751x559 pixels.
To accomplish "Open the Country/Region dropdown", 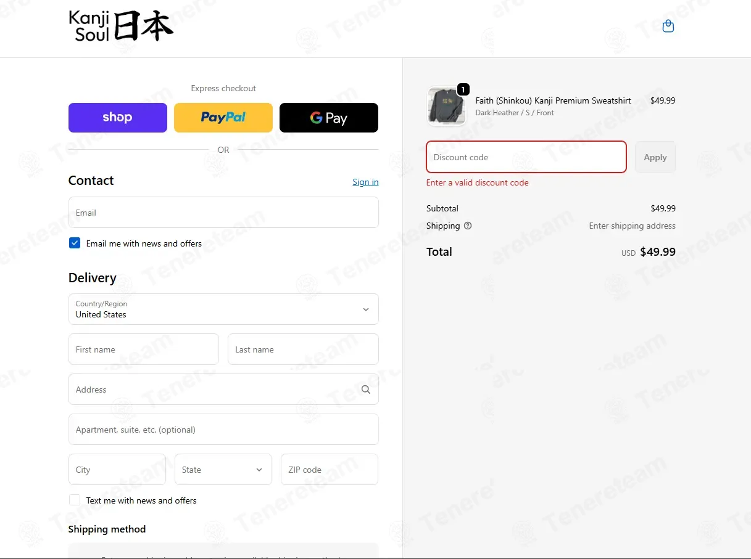I will 223,309.
